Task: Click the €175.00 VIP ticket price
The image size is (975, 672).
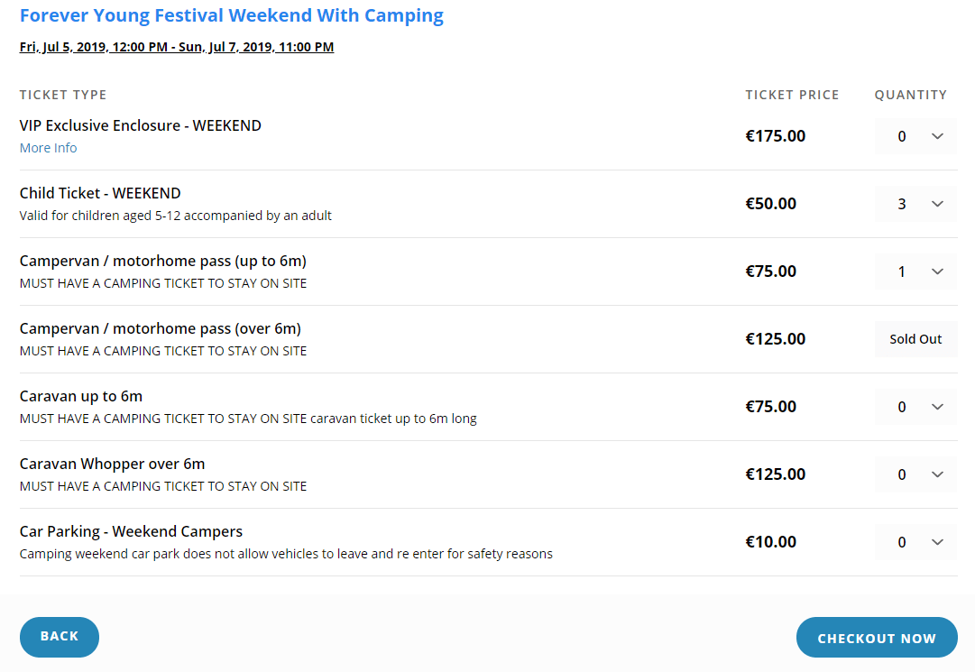Action: click(x=775, y=136)
